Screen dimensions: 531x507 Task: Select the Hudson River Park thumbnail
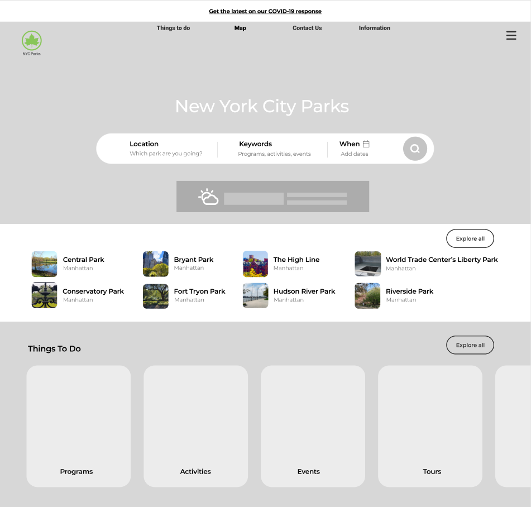click(x=255, y=295)
